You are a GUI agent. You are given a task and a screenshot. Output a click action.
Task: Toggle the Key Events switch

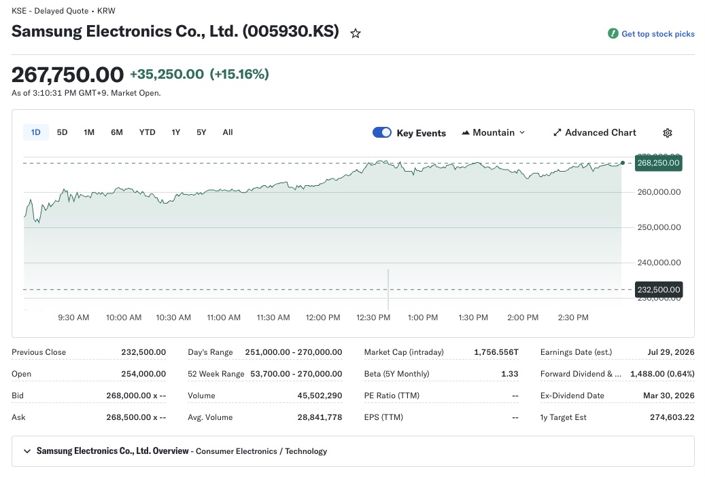pyautogui.click(x=381, y=132)
